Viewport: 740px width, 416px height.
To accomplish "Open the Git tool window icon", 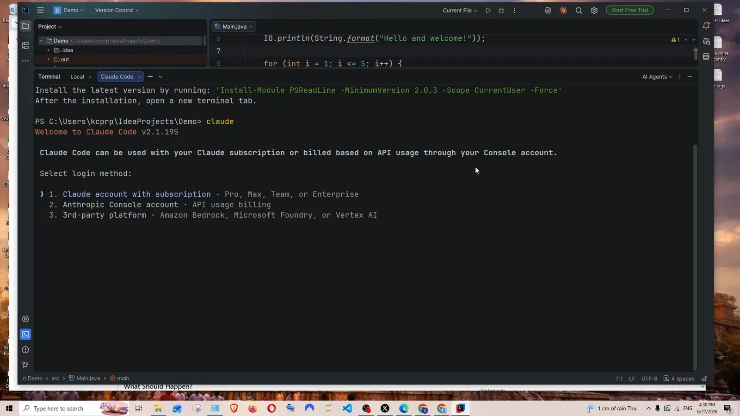I will (x=25, y=365).
